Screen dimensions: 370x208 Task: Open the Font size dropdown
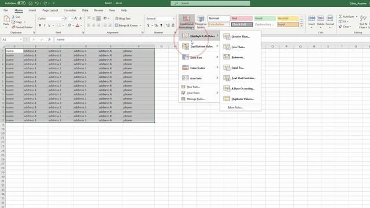(x=72, y=18)
